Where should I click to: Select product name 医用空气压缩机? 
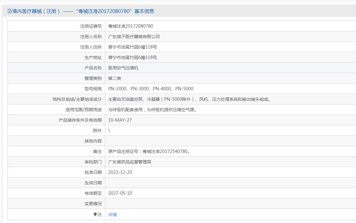click(123, 68)
